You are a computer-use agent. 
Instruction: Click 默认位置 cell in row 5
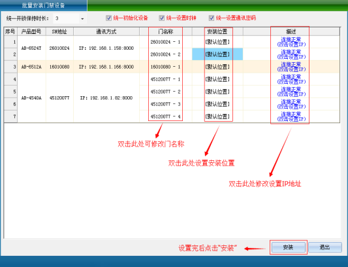tap(217, 92)
